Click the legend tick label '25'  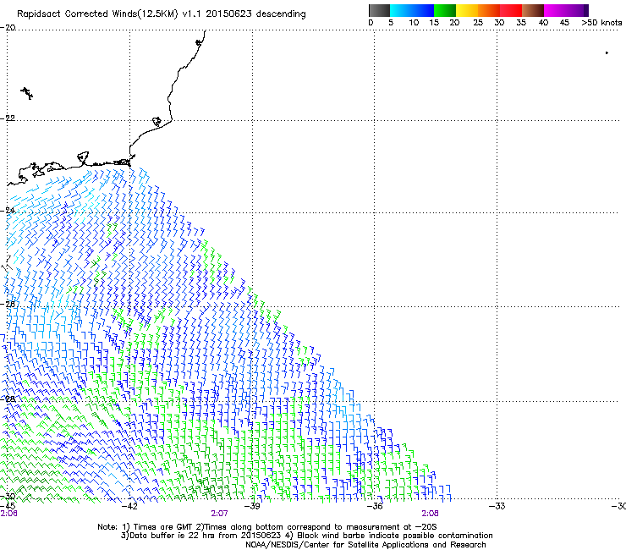pyautogui.click(x=478, y=23)
